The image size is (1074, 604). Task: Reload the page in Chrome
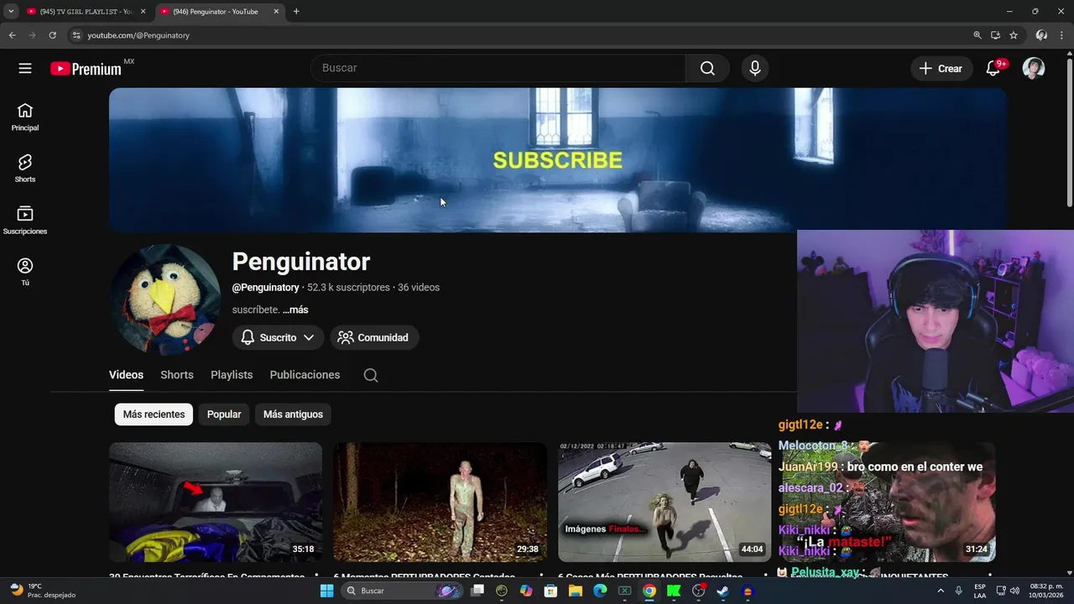(x=52, y=35)
